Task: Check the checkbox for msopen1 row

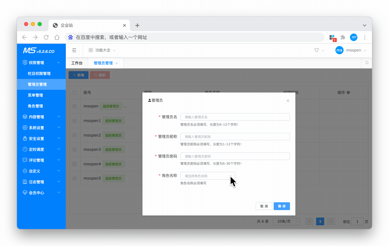Action: pyautogui.click(x=75, y=121)
